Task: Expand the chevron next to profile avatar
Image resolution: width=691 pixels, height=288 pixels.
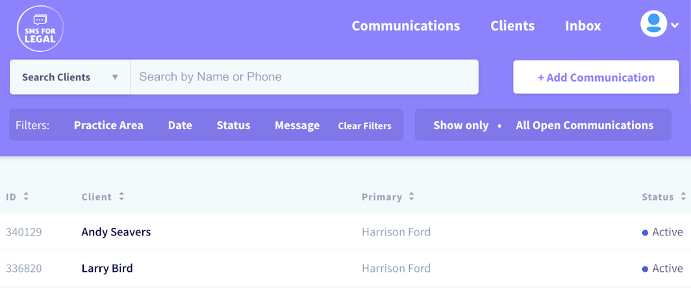Action: point(675,25)
